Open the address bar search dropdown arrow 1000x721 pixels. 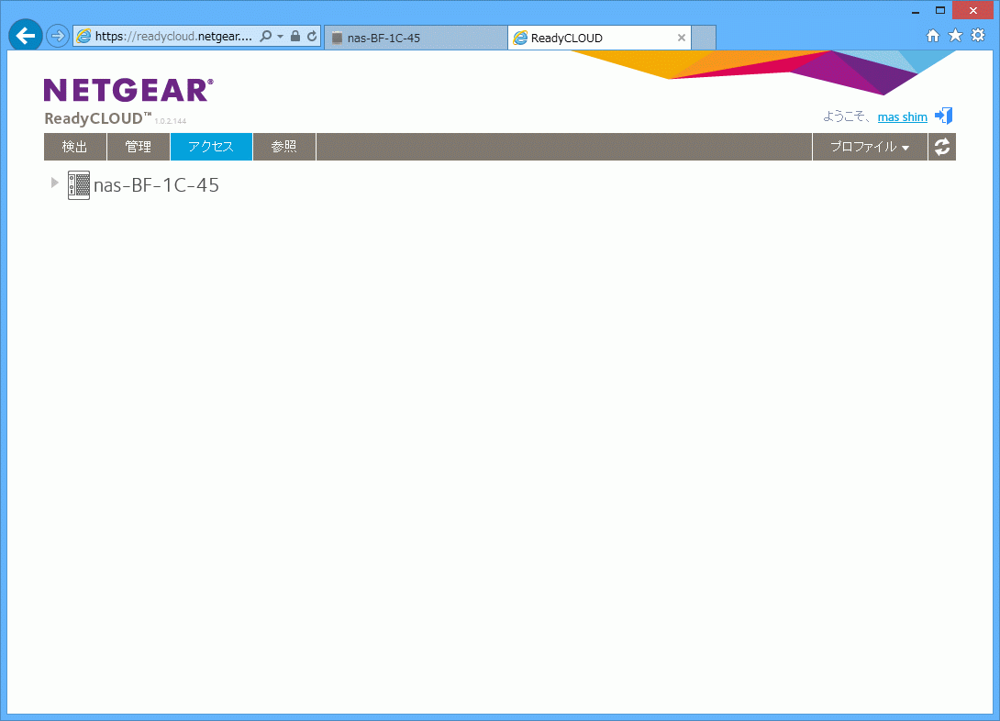pyautogui.click(x=280, y=37)
